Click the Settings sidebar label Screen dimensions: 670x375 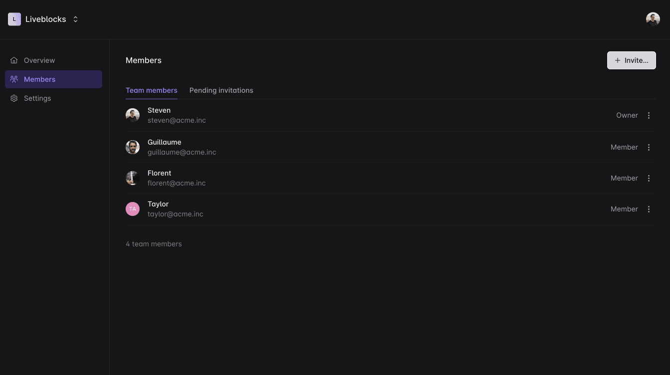click(37, 98)
